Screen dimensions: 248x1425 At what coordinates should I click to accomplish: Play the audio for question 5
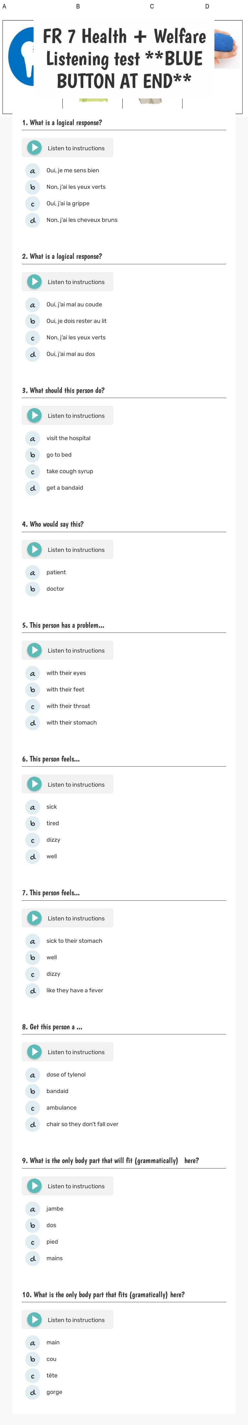[x=35, y=650]
